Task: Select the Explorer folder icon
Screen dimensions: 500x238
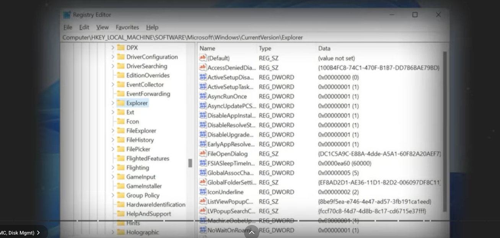Action: click(121, 103)
